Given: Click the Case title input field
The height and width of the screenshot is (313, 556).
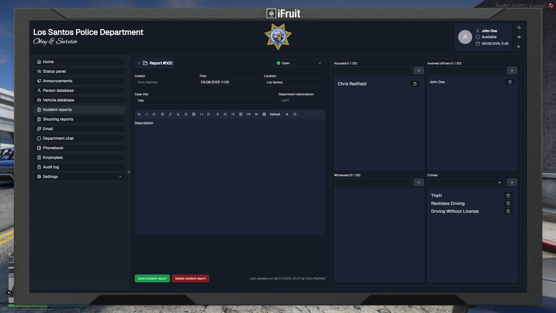Looking at the screenshot, I should click(204, 101).
